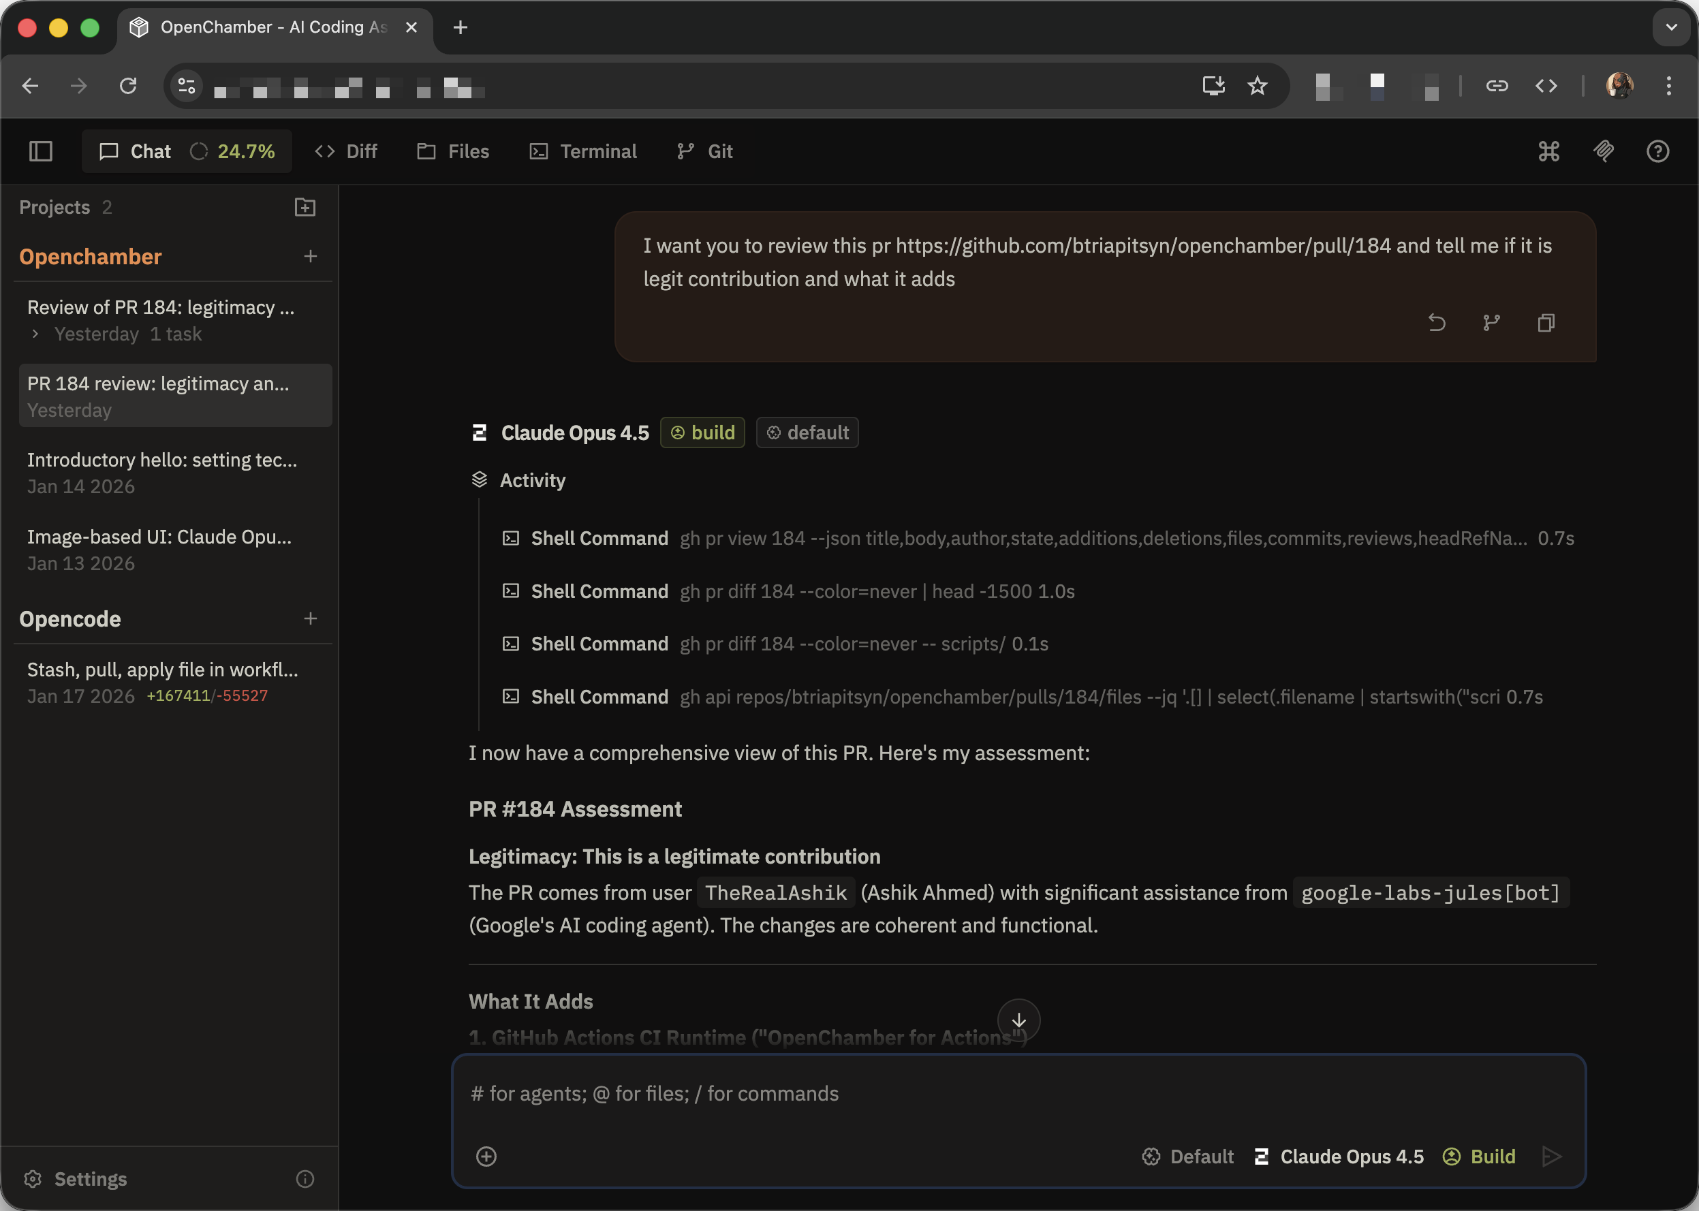This screenshot has height=1211, width=1699.
Task: Open the Default variant selector
Action: coord(1187,1157)
